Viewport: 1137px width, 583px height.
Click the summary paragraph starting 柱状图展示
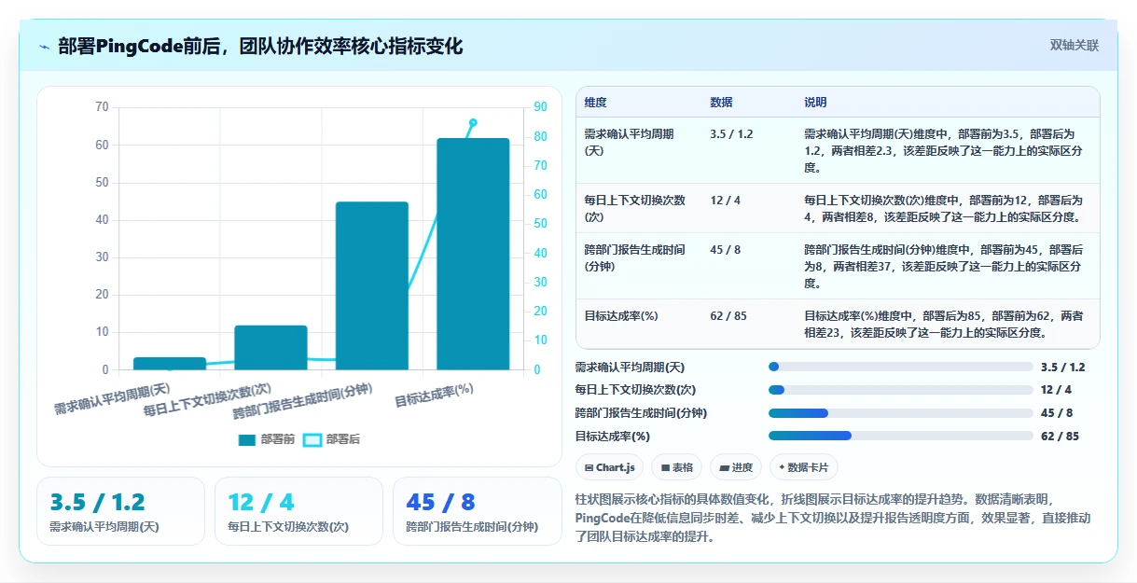point(834,518)
